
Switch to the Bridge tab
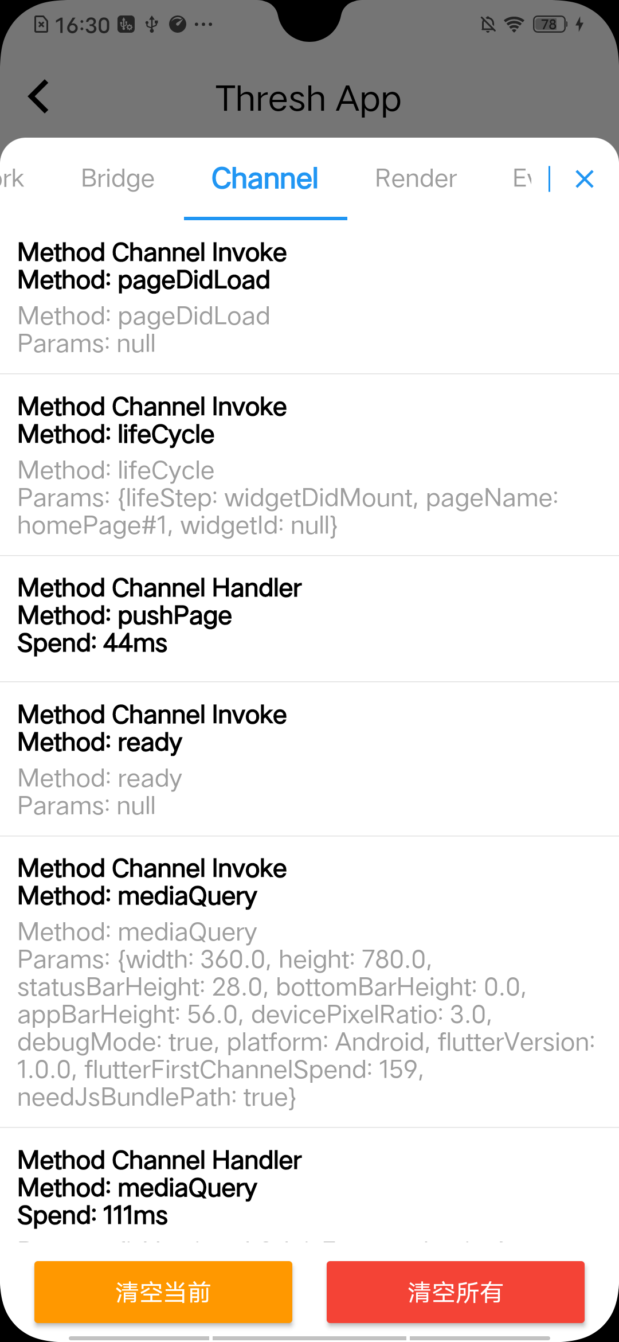click(117, 178)
